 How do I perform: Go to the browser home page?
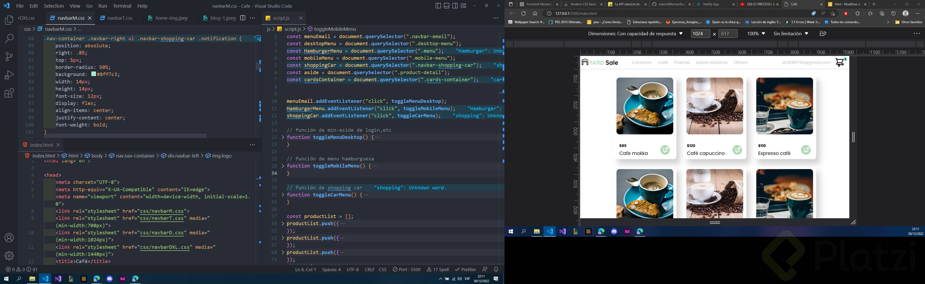coord(535,14)
